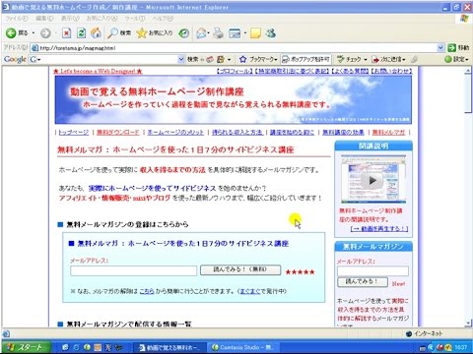The height and width of the screenshot is (354, 473).
Task: Open the ツール menu
Action: (134, 19)
